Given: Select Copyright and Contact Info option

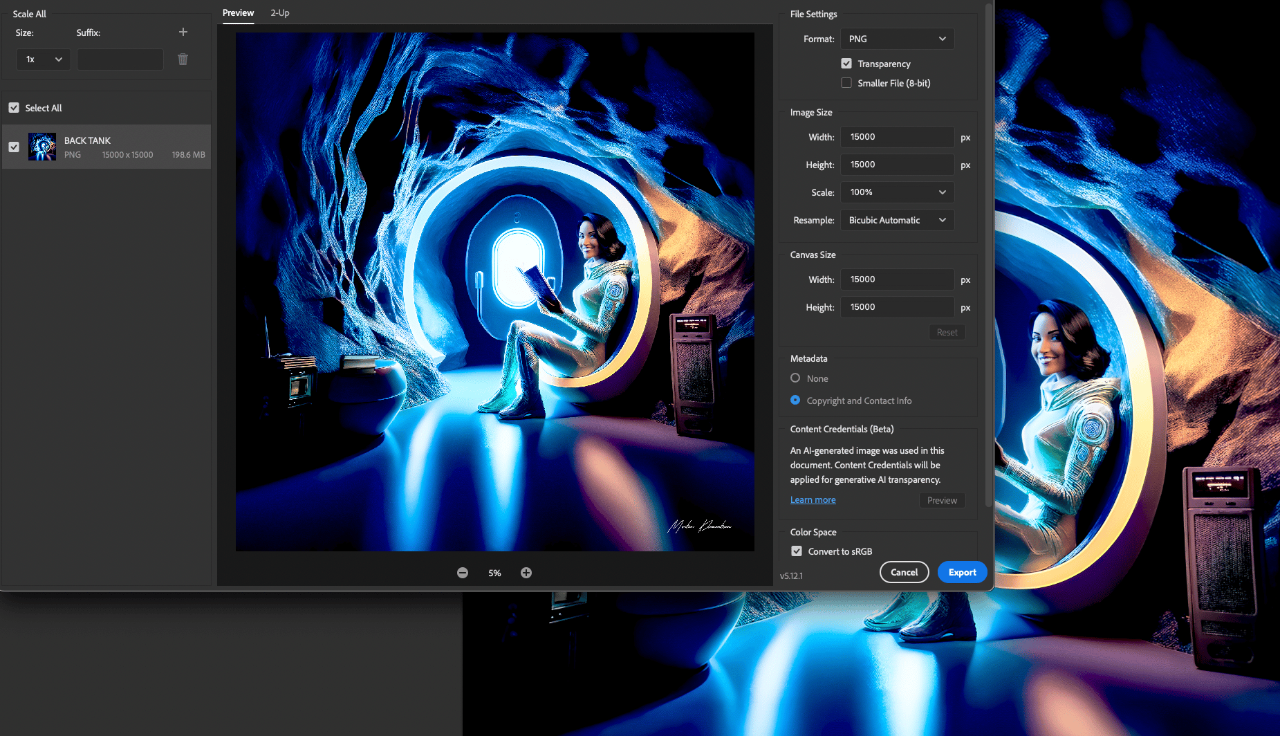Looking at the screenshot, I should (x=795, y=401).
